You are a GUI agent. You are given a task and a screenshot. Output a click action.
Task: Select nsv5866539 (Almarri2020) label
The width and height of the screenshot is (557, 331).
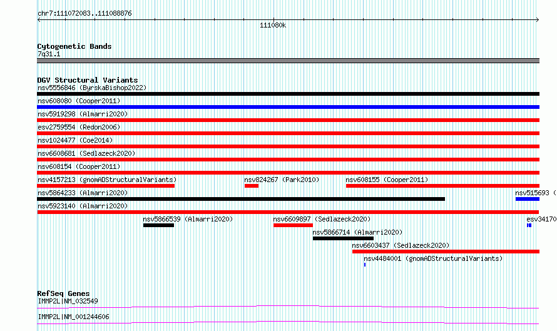pos(188,219)
